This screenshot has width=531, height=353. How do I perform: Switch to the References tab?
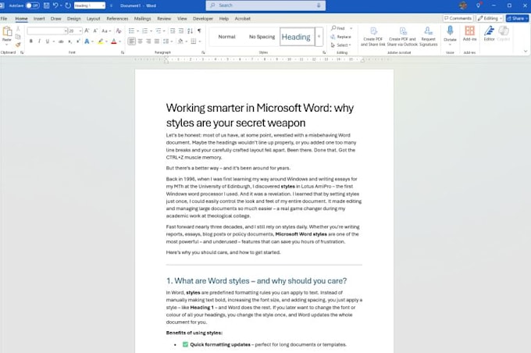click(117, 19)
